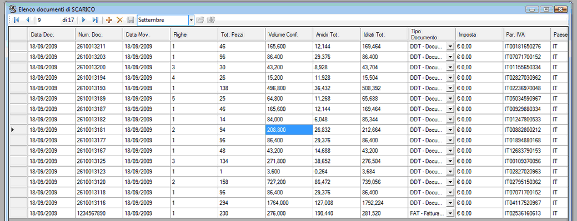This screenshot has height=221, width=577.
Task: Select highlighted cell 208,800
Action: pyautogui.click(x=289, y=130)
